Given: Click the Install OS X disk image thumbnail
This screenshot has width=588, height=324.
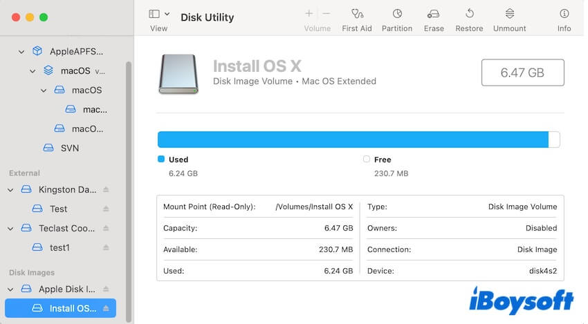Looking at the screenshot, I should click(178, 74).
